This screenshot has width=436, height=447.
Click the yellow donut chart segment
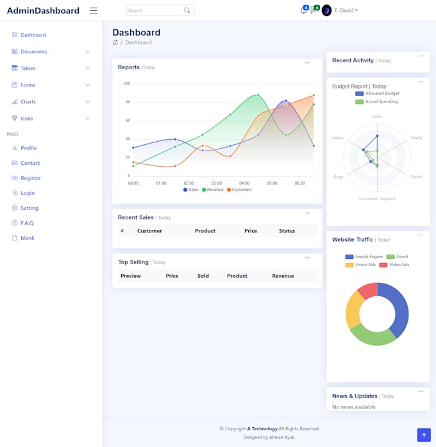coord(353,311)
